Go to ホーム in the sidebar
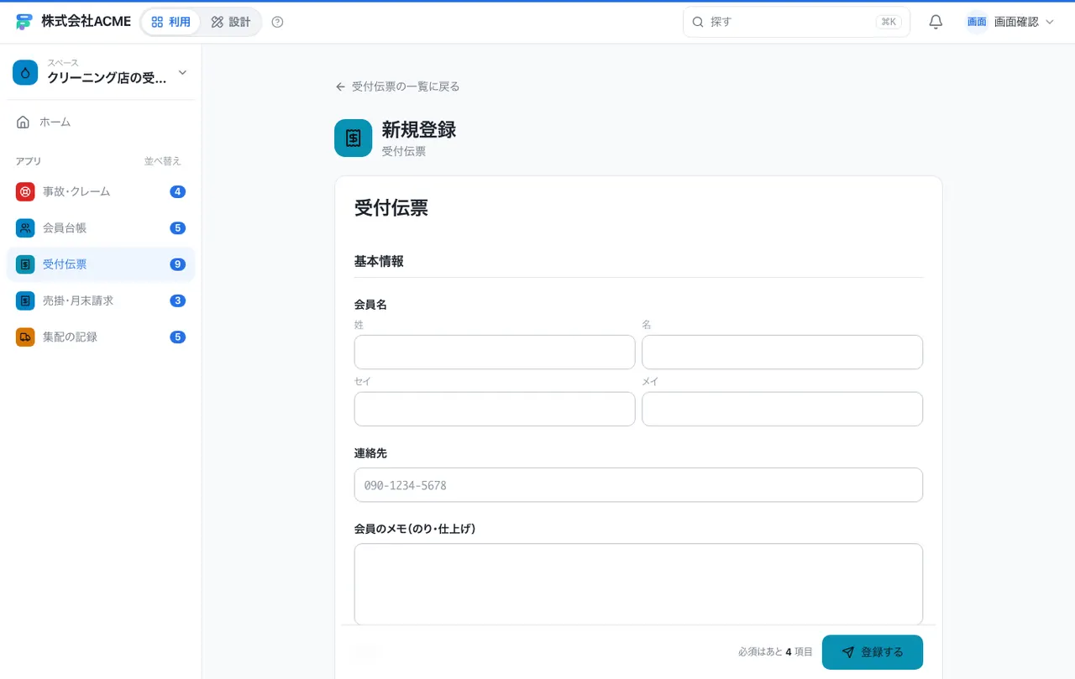This screenshot has height=679, width=1075. 101,122
